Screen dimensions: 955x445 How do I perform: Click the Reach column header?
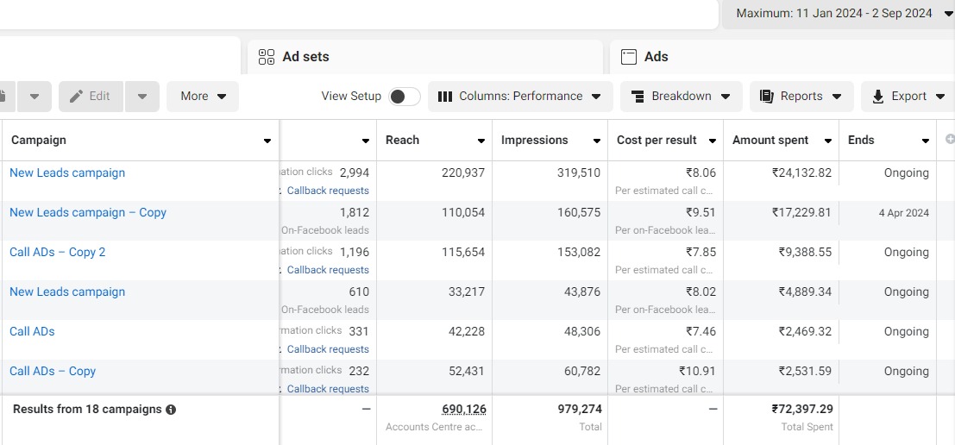pyautogui.click(x=402, y=140)
